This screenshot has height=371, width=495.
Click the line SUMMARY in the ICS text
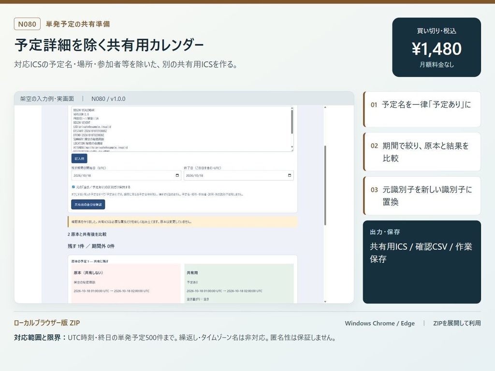89,139
